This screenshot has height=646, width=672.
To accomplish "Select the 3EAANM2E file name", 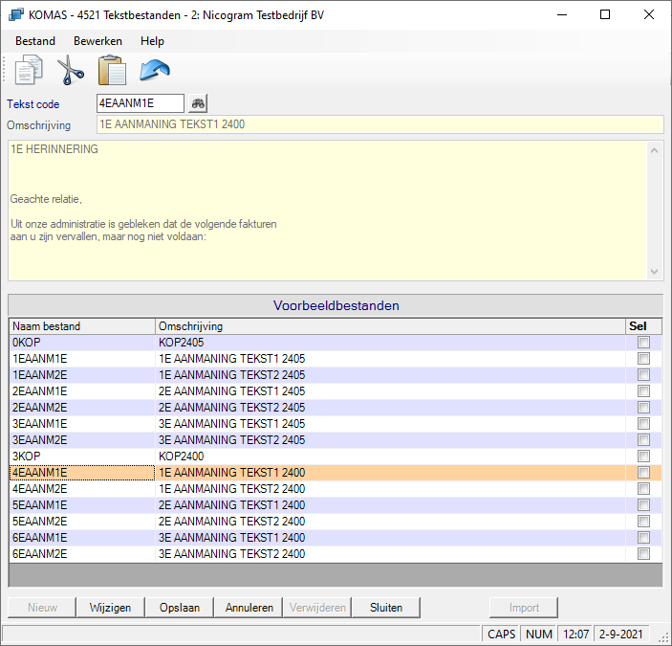I will coord(40,440).
